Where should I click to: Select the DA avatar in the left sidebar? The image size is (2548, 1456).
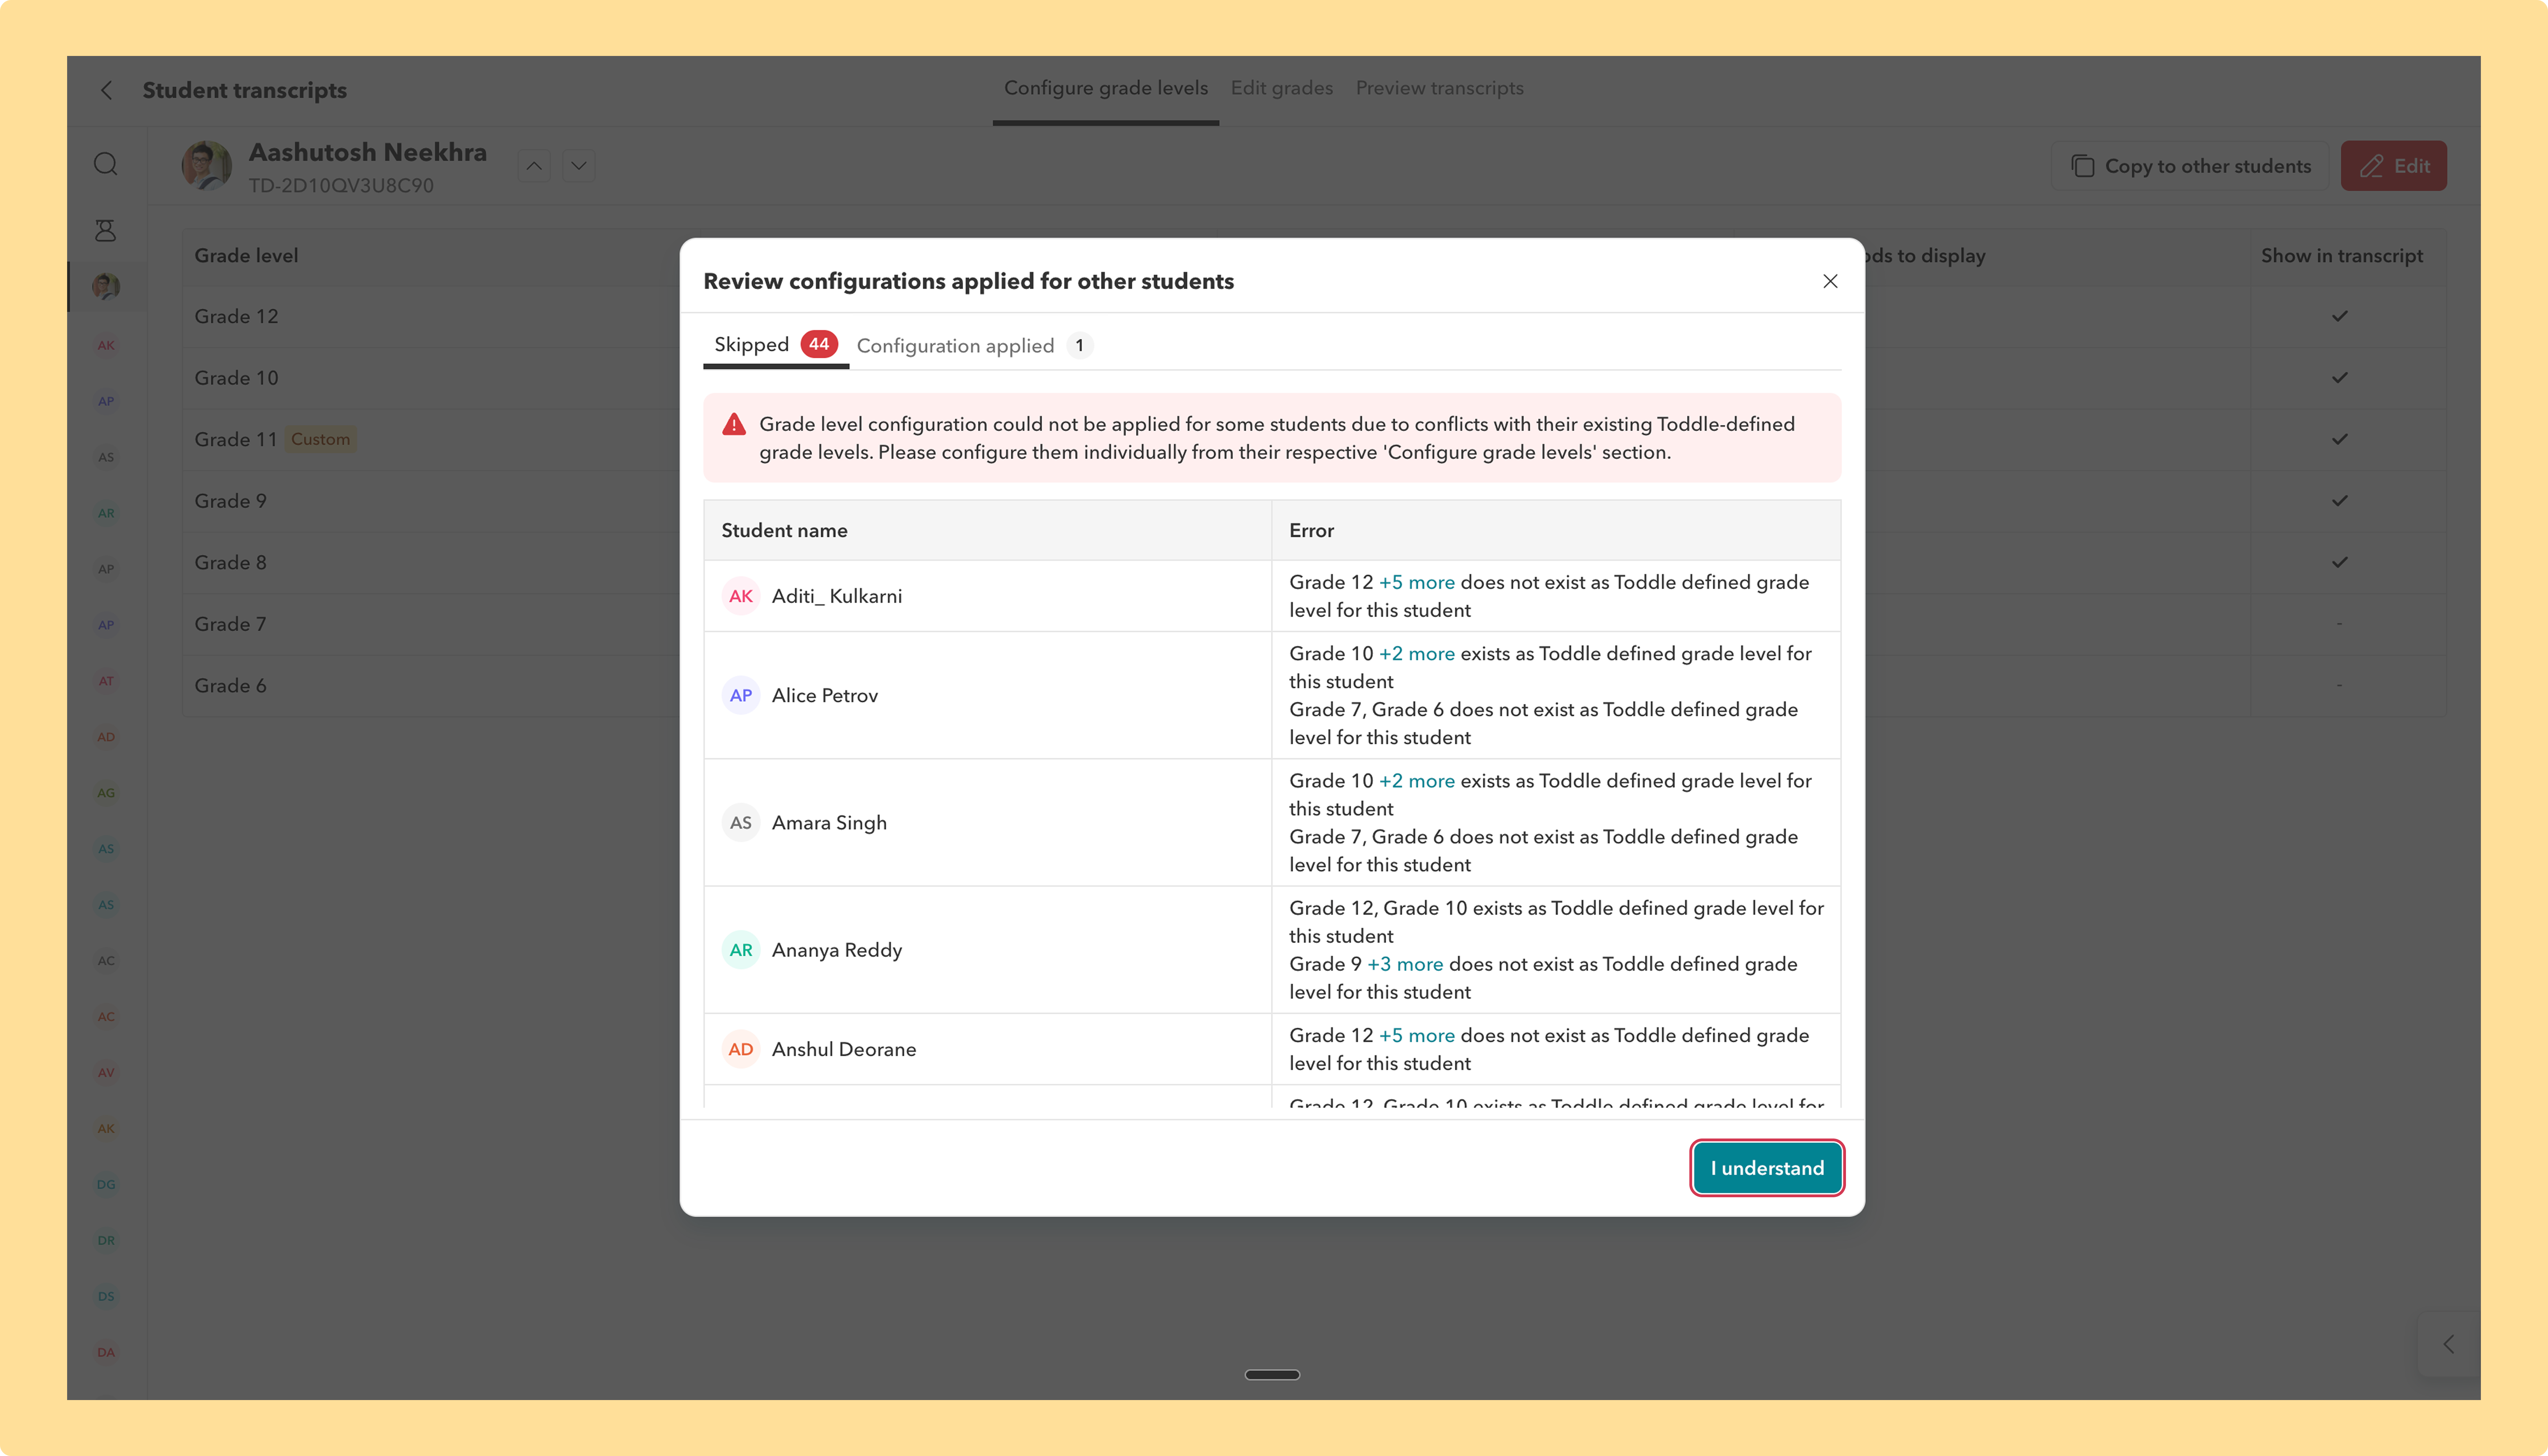point(106,1353)
